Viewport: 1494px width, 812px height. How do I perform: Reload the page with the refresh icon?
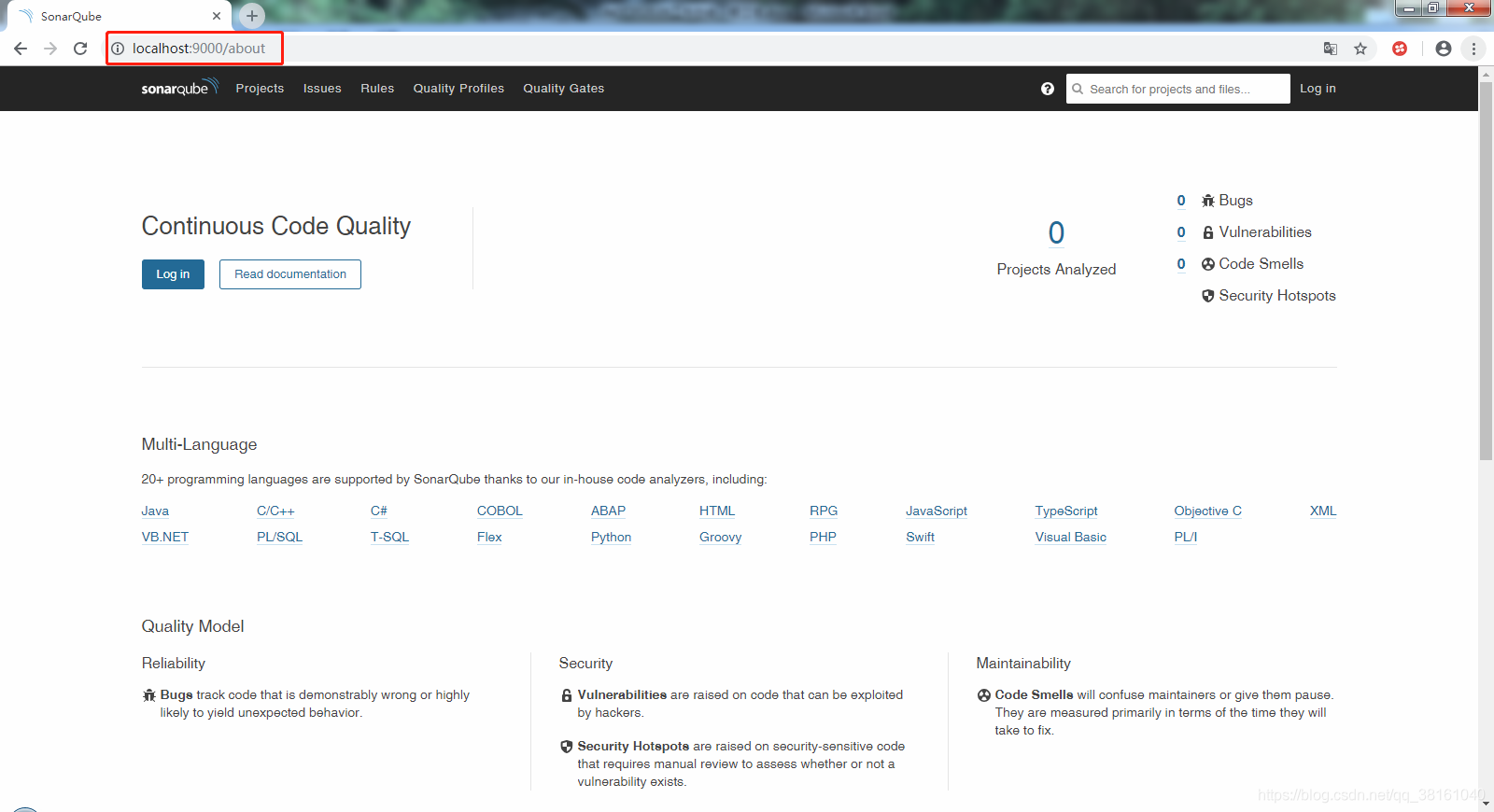(80, 49)
